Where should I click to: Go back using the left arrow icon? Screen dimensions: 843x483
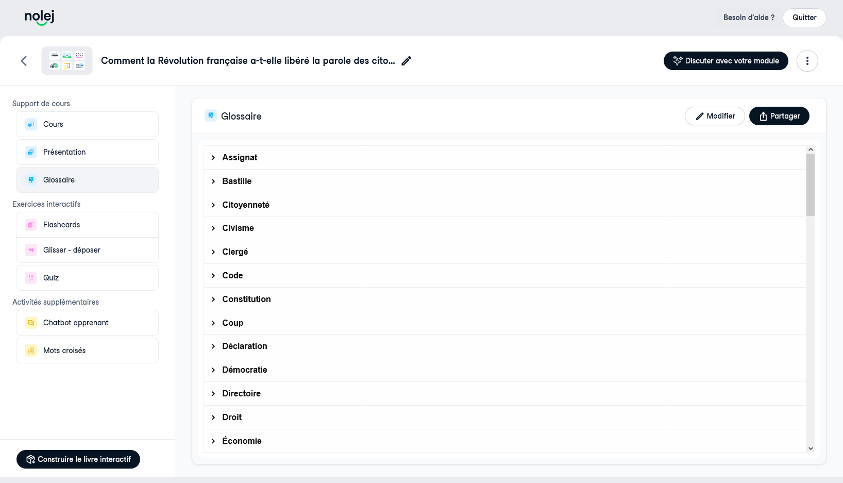pyautogui.click(x=24, y=61)
